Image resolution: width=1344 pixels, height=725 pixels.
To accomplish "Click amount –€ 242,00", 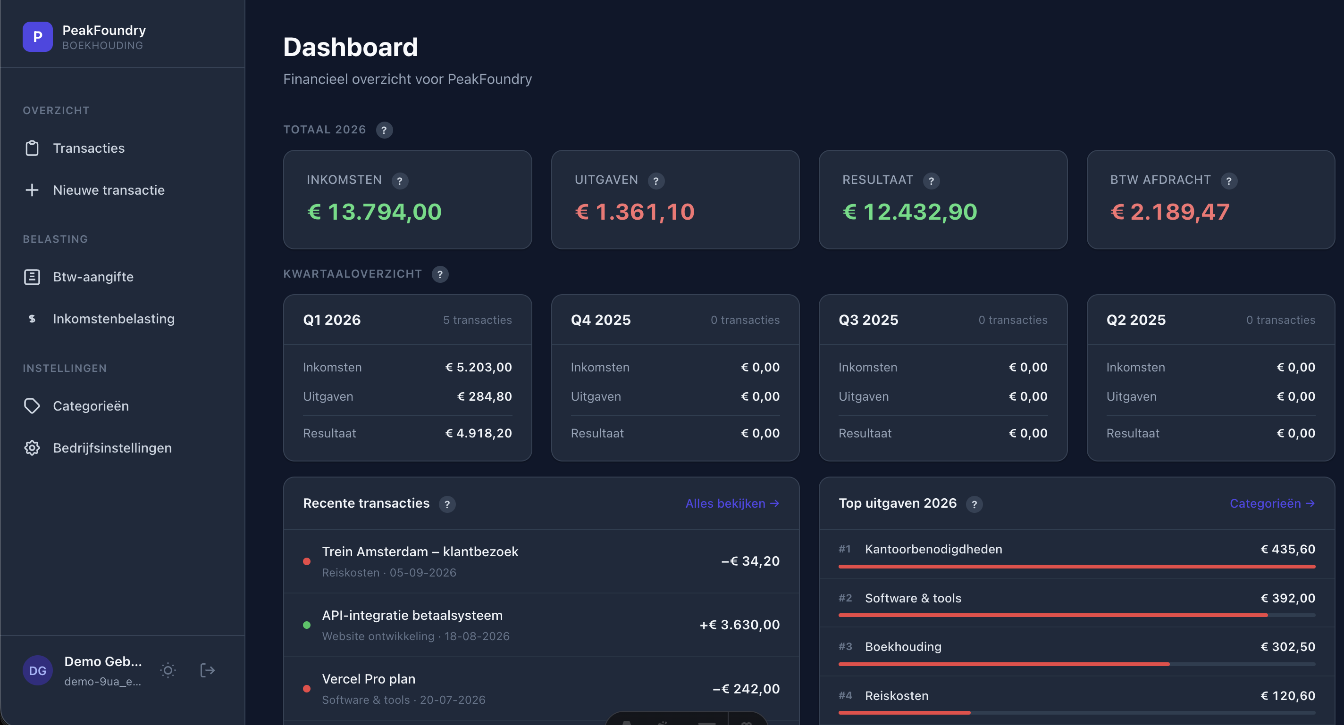I will pos(746,689).
